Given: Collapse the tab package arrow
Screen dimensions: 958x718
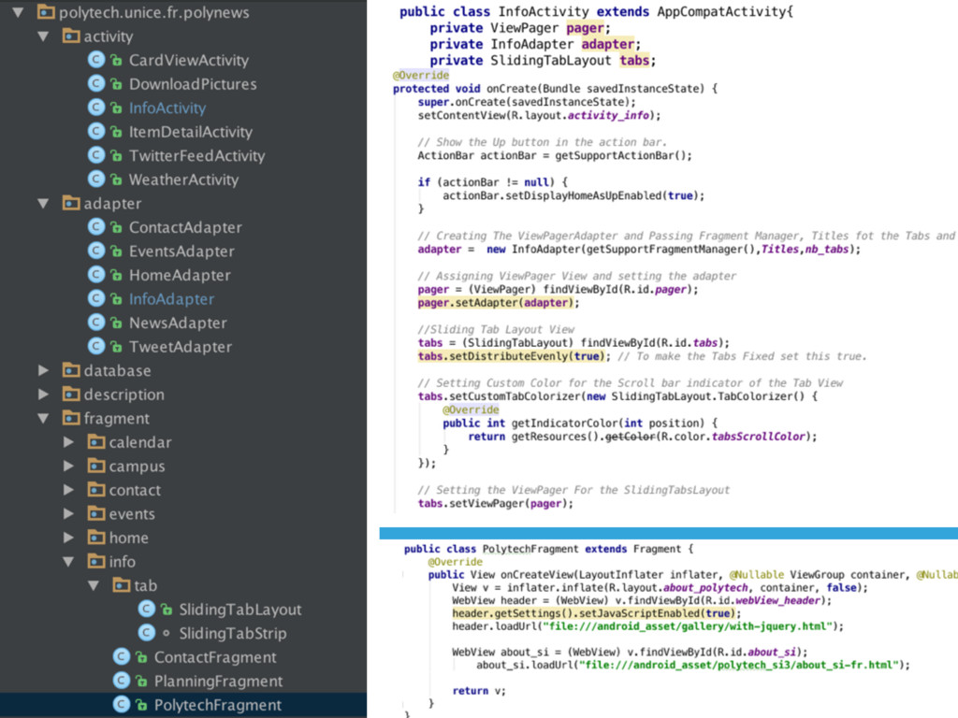Looking at the screenshot, I should tap(94, 585).
